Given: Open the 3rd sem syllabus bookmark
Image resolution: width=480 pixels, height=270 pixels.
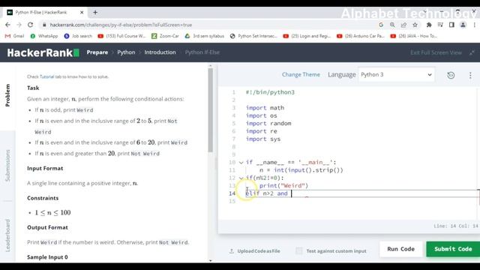Looking at the screenshot, I should 205,36.
